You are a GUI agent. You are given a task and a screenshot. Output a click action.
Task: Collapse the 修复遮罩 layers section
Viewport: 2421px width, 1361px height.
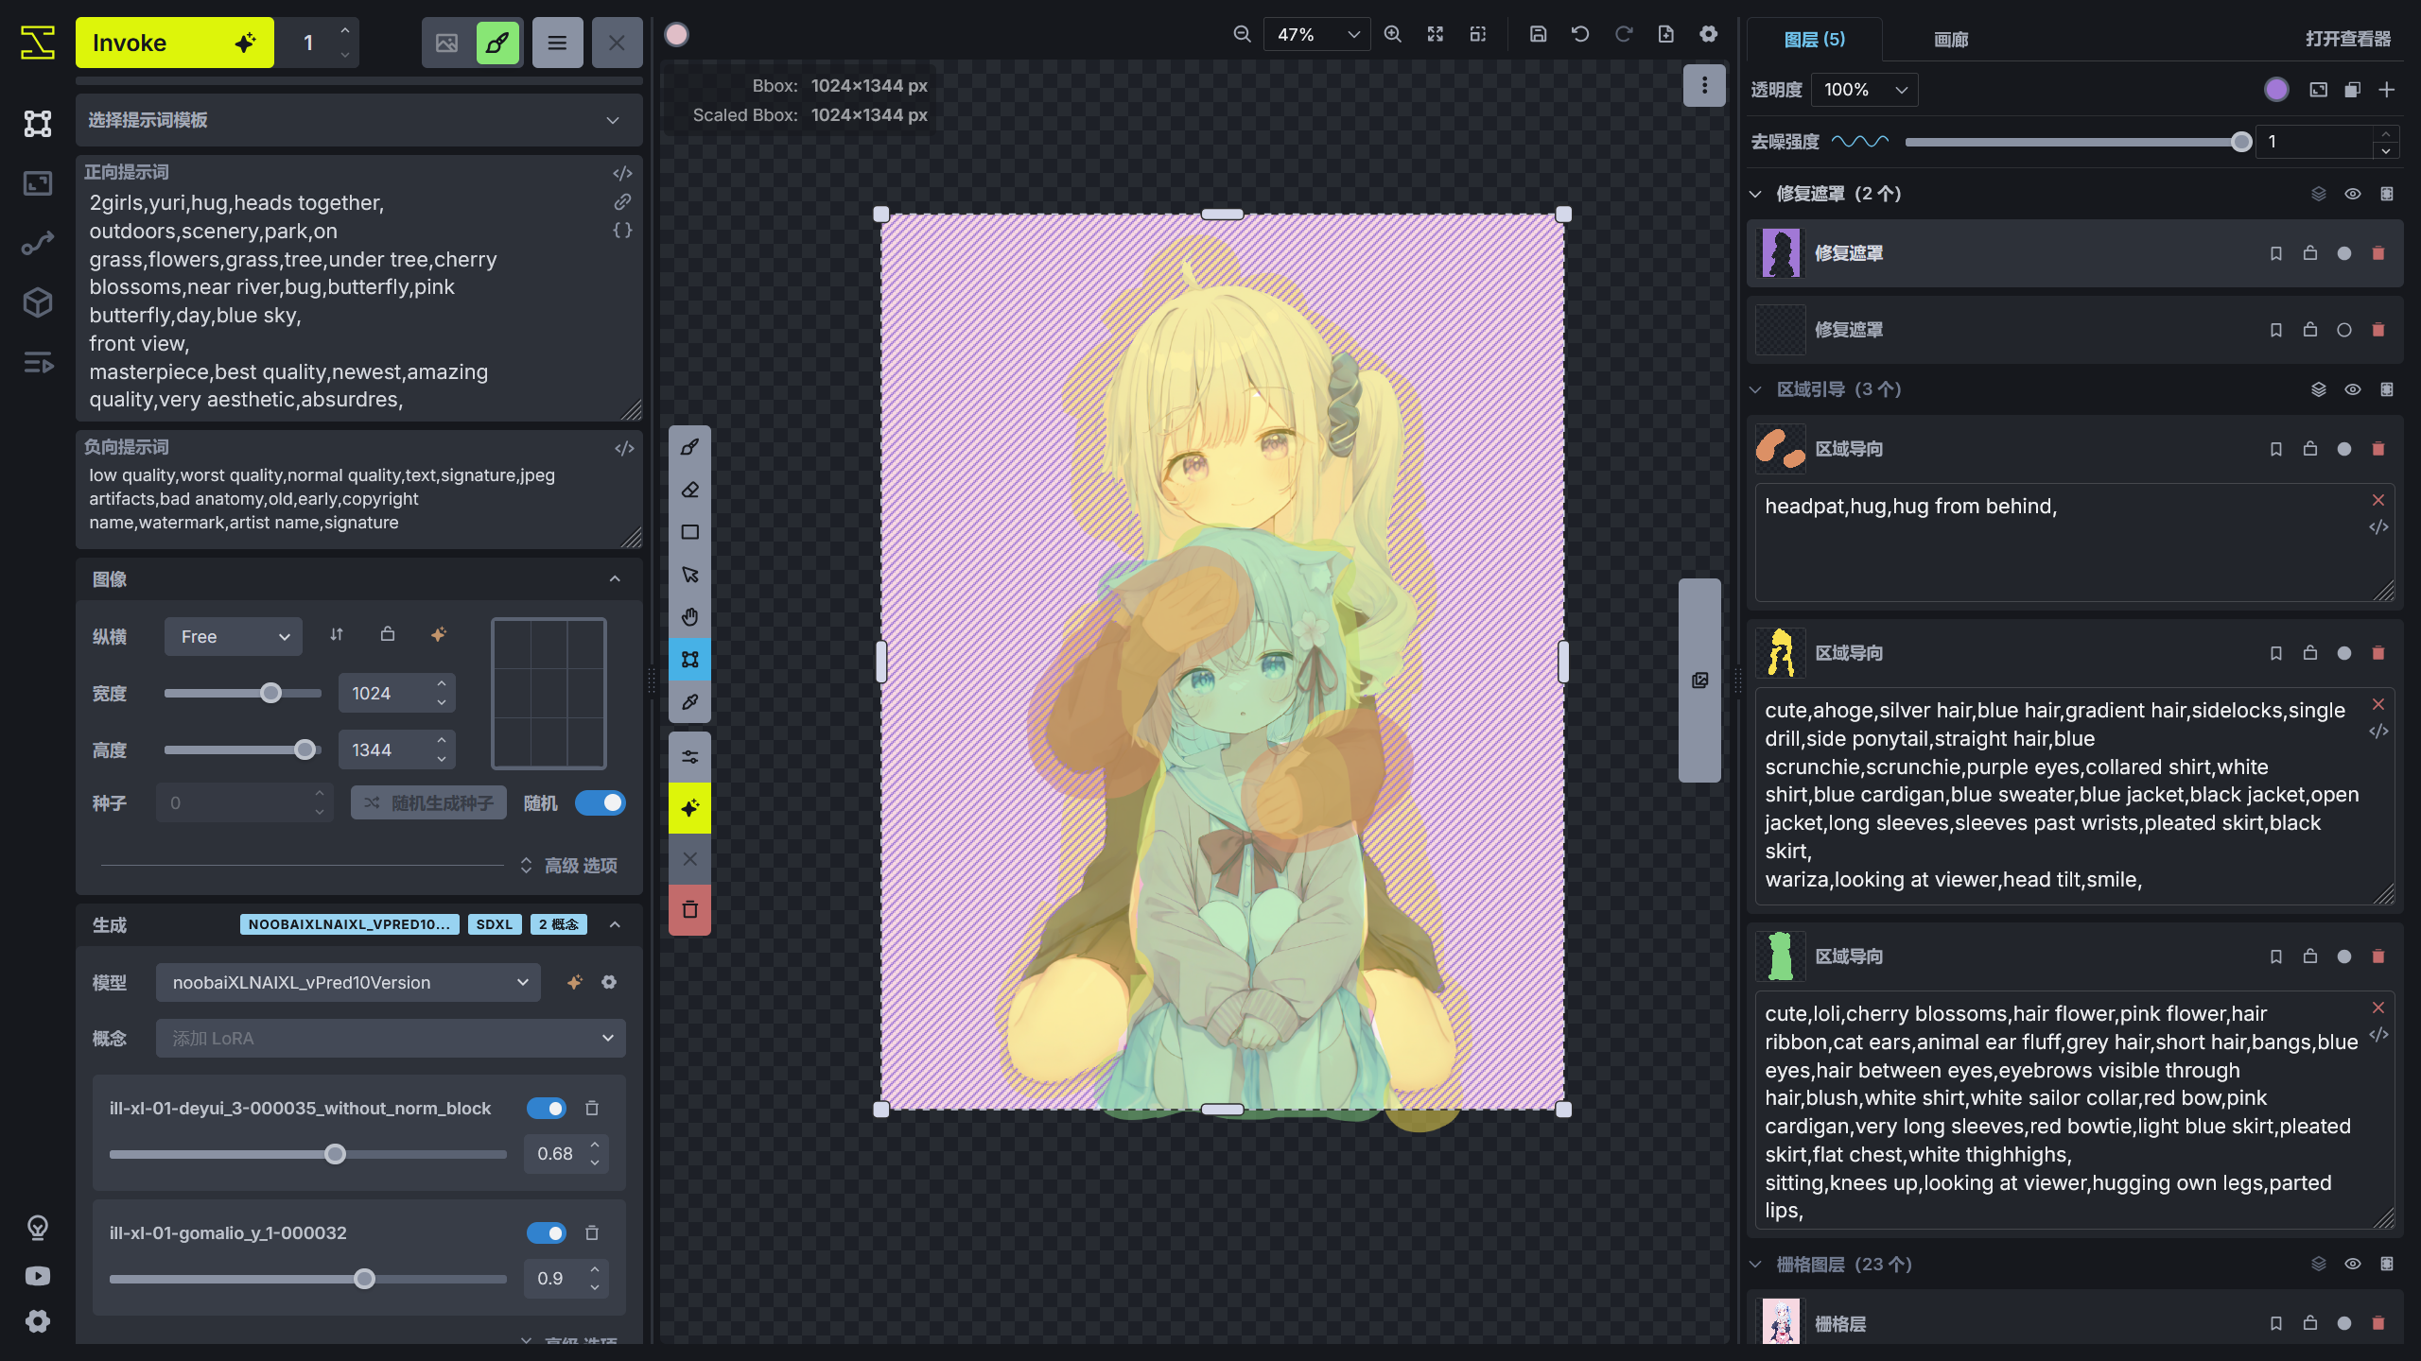(1755, 193)
